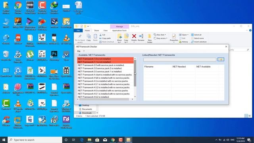Click Cut in Explorer ribbon
The image size is (254, 143).
102,35
